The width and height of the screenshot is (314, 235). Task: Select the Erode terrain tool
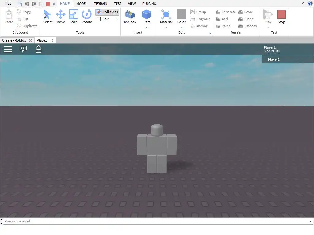click(246, 19)
